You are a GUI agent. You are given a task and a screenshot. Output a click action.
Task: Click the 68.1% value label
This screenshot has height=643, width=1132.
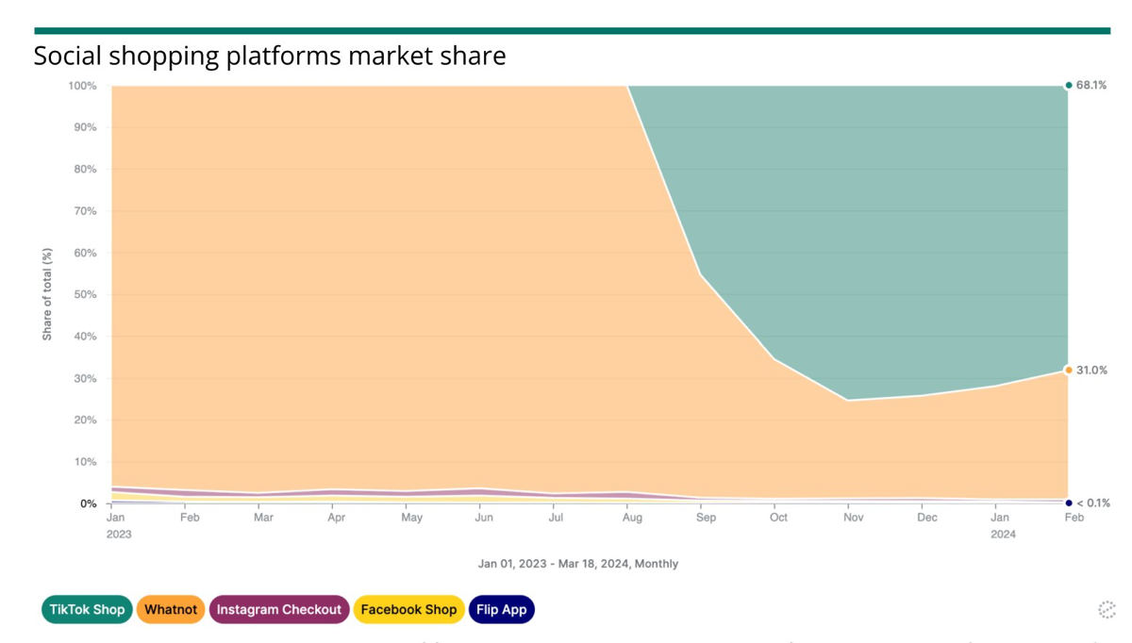pyautogui.click(x=1091, y=86)
